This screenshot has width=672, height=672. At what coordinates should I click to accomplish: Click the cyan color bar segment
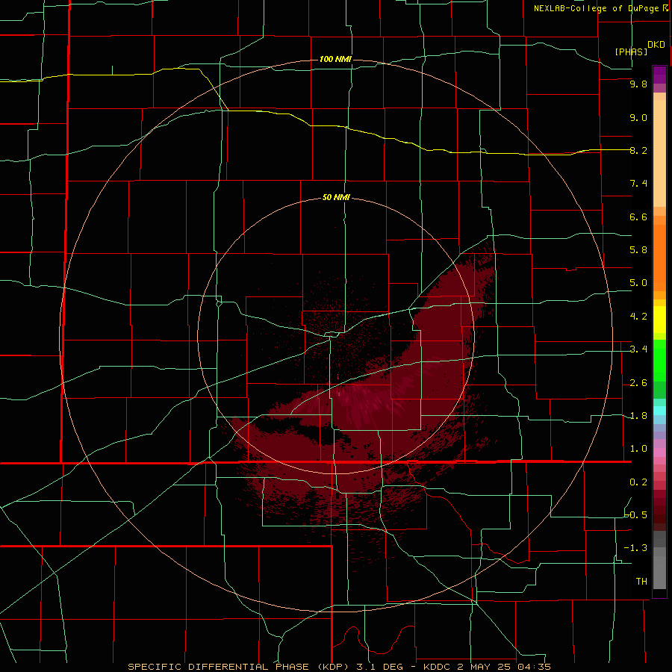[x=659, y=411]
